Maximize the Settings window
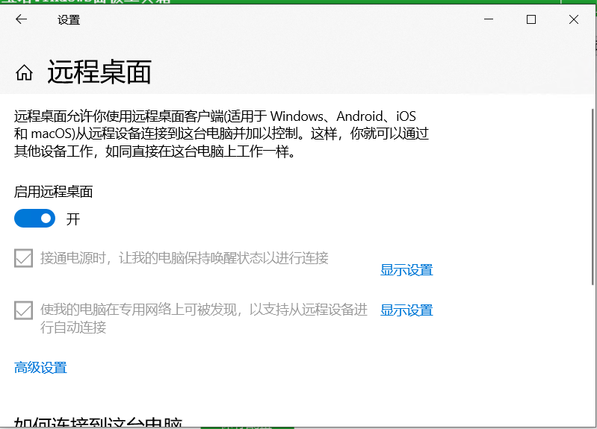The height and width of the screenshot is (429, 597). [x=531, y=20]
